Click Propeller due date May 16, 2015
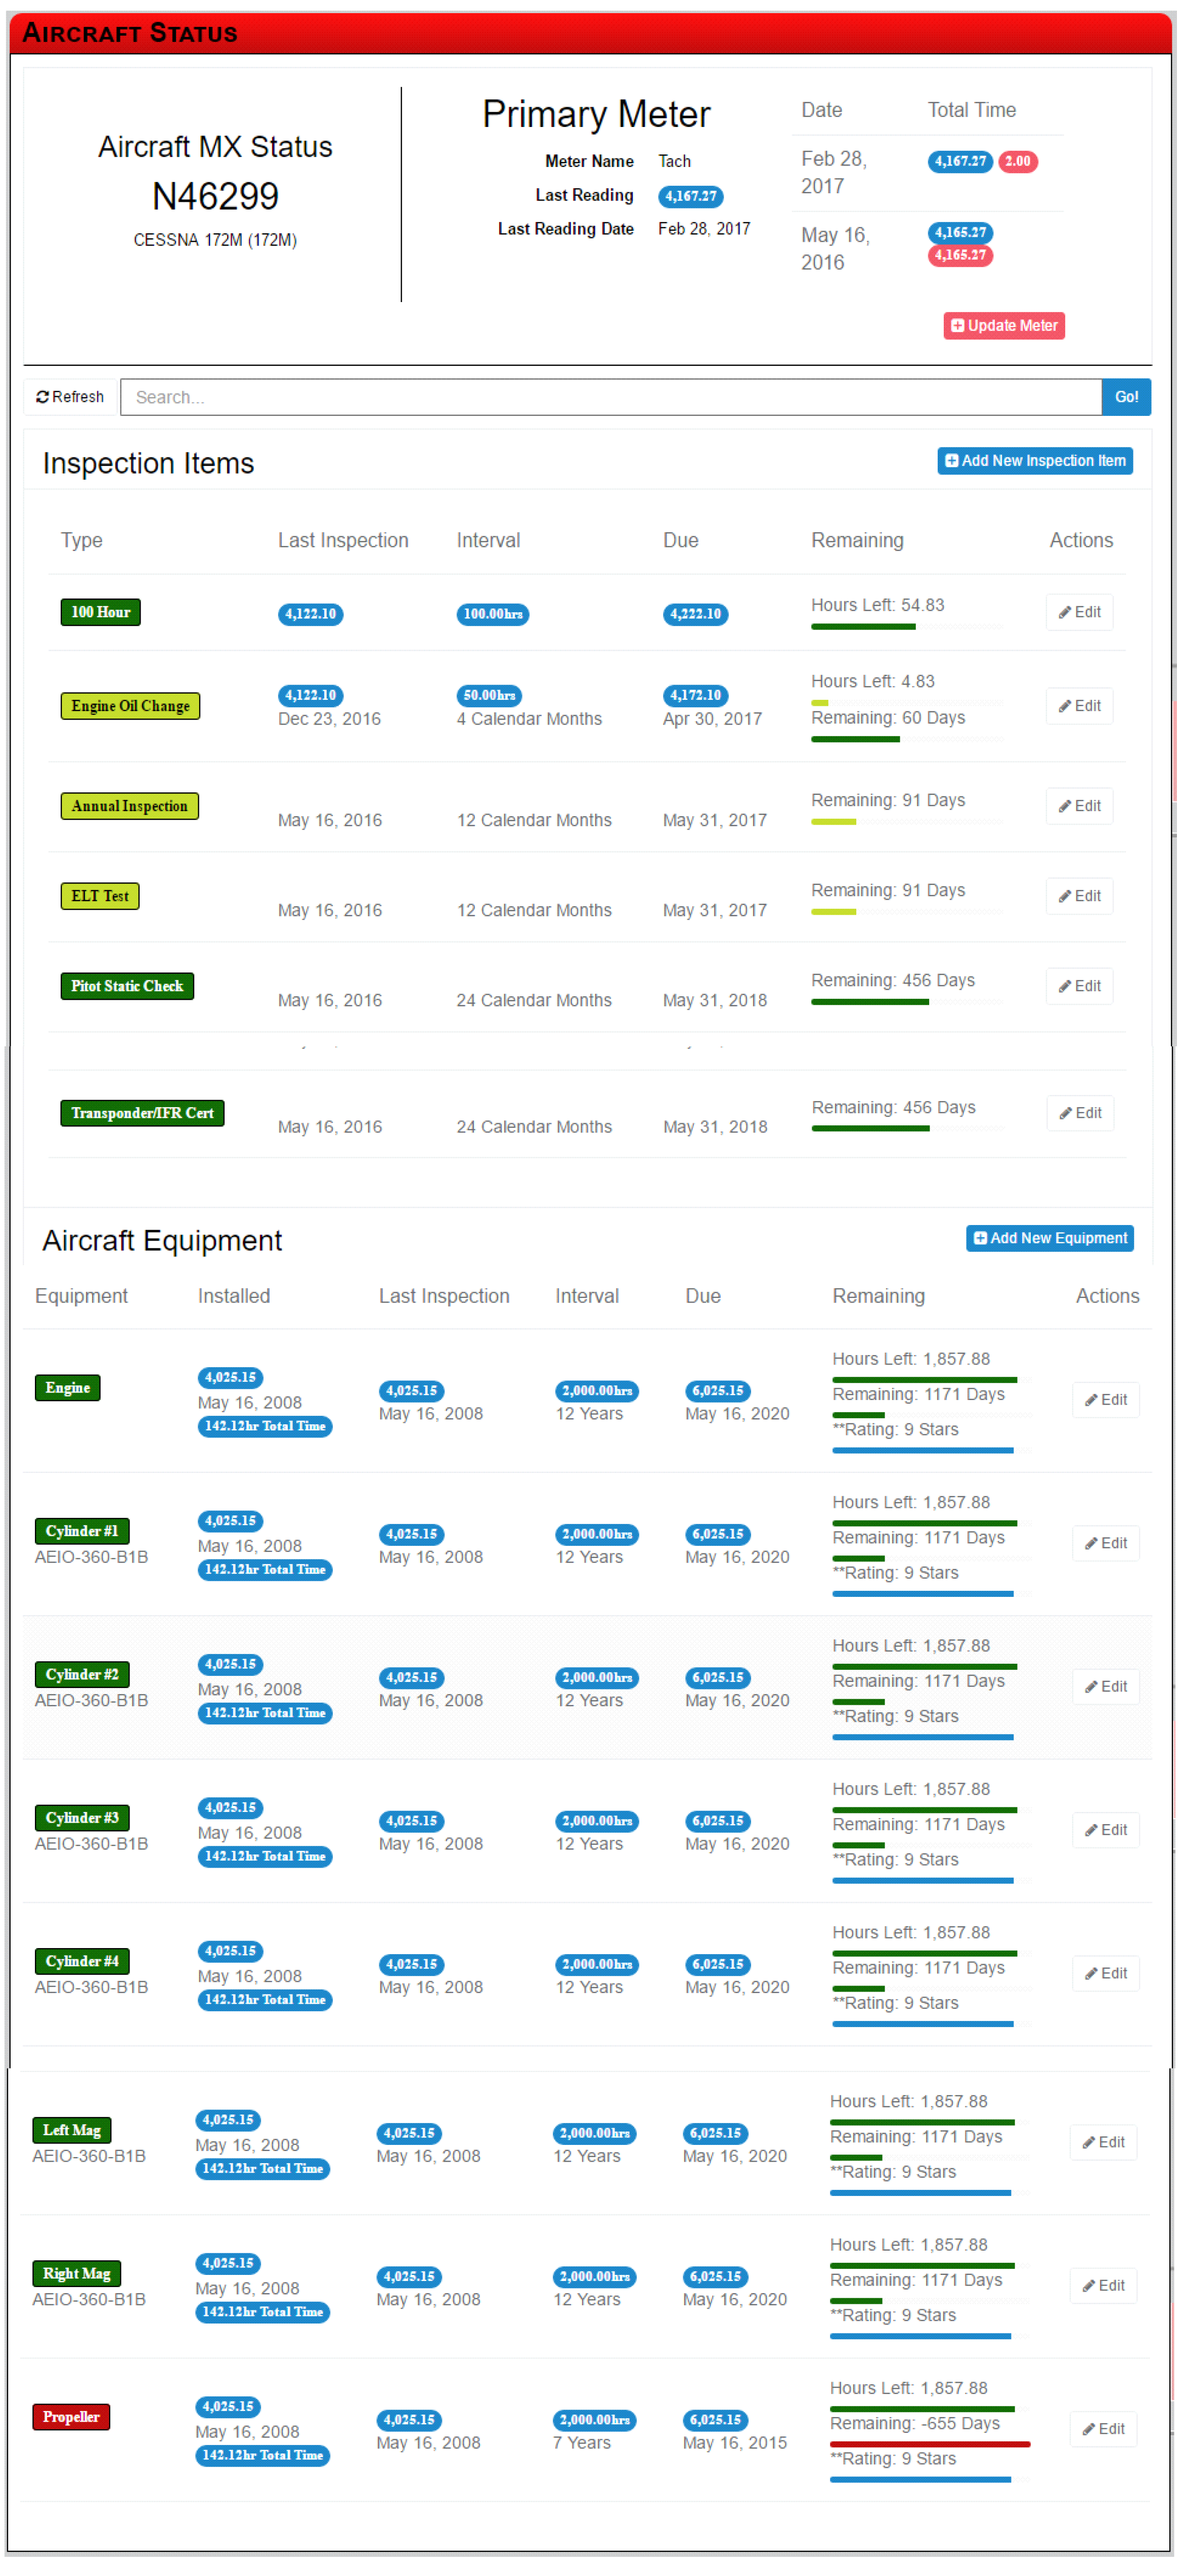1183x2576 pixels. (x=734, y=2442)
